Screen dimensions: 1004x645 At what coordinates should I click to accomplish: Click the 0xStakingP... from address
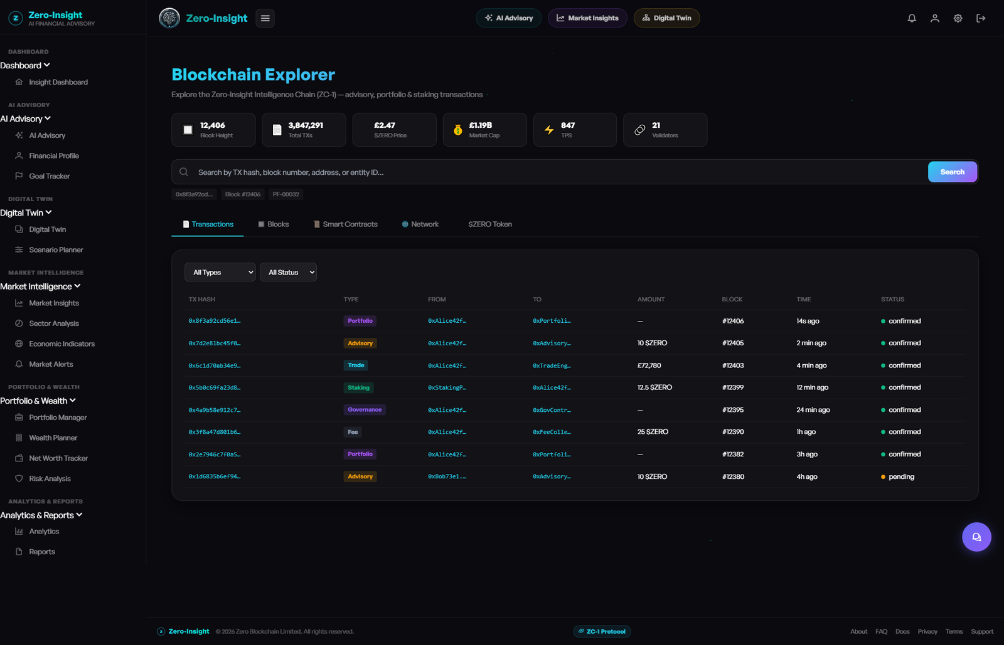447,388
